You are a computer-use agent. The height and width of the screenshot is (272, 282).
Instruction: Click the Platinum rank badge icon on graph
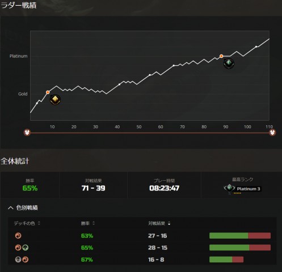point(229,63)
